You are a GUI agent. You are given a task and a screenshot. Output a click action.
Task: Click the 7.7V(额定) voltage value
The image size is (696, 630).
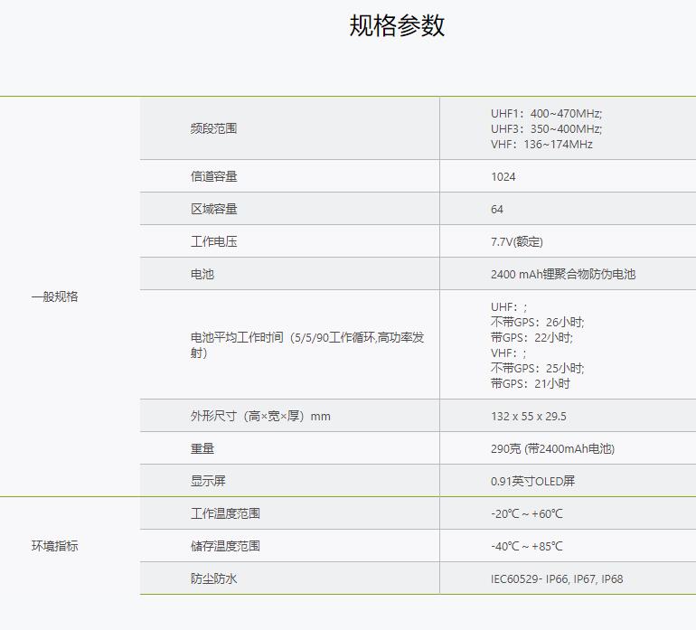pyautogui.click(x=517, y=241)
